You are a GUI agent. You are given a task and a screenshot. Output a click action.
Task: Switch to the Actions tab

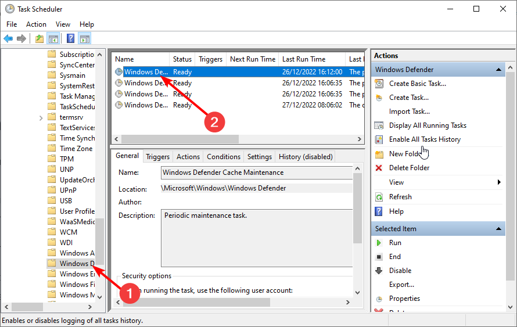coord(188,157)
